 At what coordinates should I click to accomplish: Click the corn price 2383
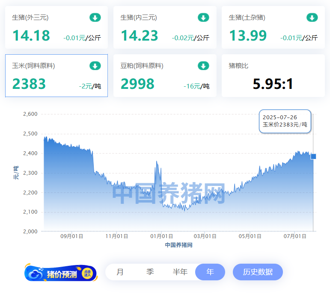pos(29,84)
